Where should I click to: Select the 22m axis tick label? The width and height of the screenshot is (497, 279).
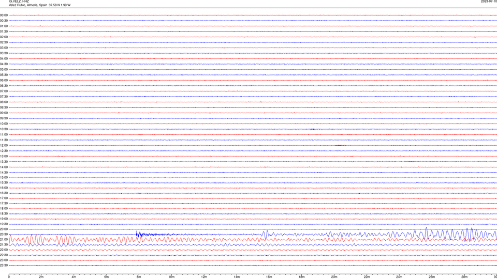coord(367,277)
